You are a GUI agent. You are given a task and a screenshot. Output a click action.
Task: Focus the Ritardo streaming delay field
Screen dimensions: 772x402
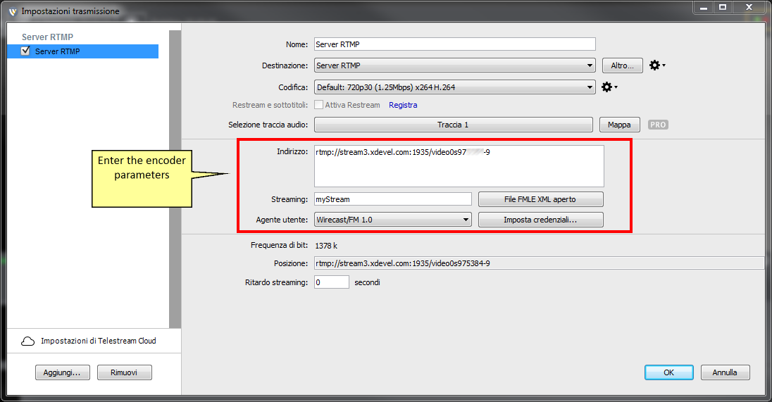331,282
